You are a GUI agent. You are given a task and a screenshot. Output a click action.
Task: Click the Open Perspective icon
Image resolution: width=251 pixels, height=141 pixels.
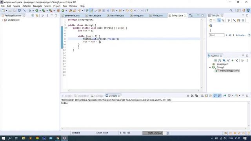point(238,11)
